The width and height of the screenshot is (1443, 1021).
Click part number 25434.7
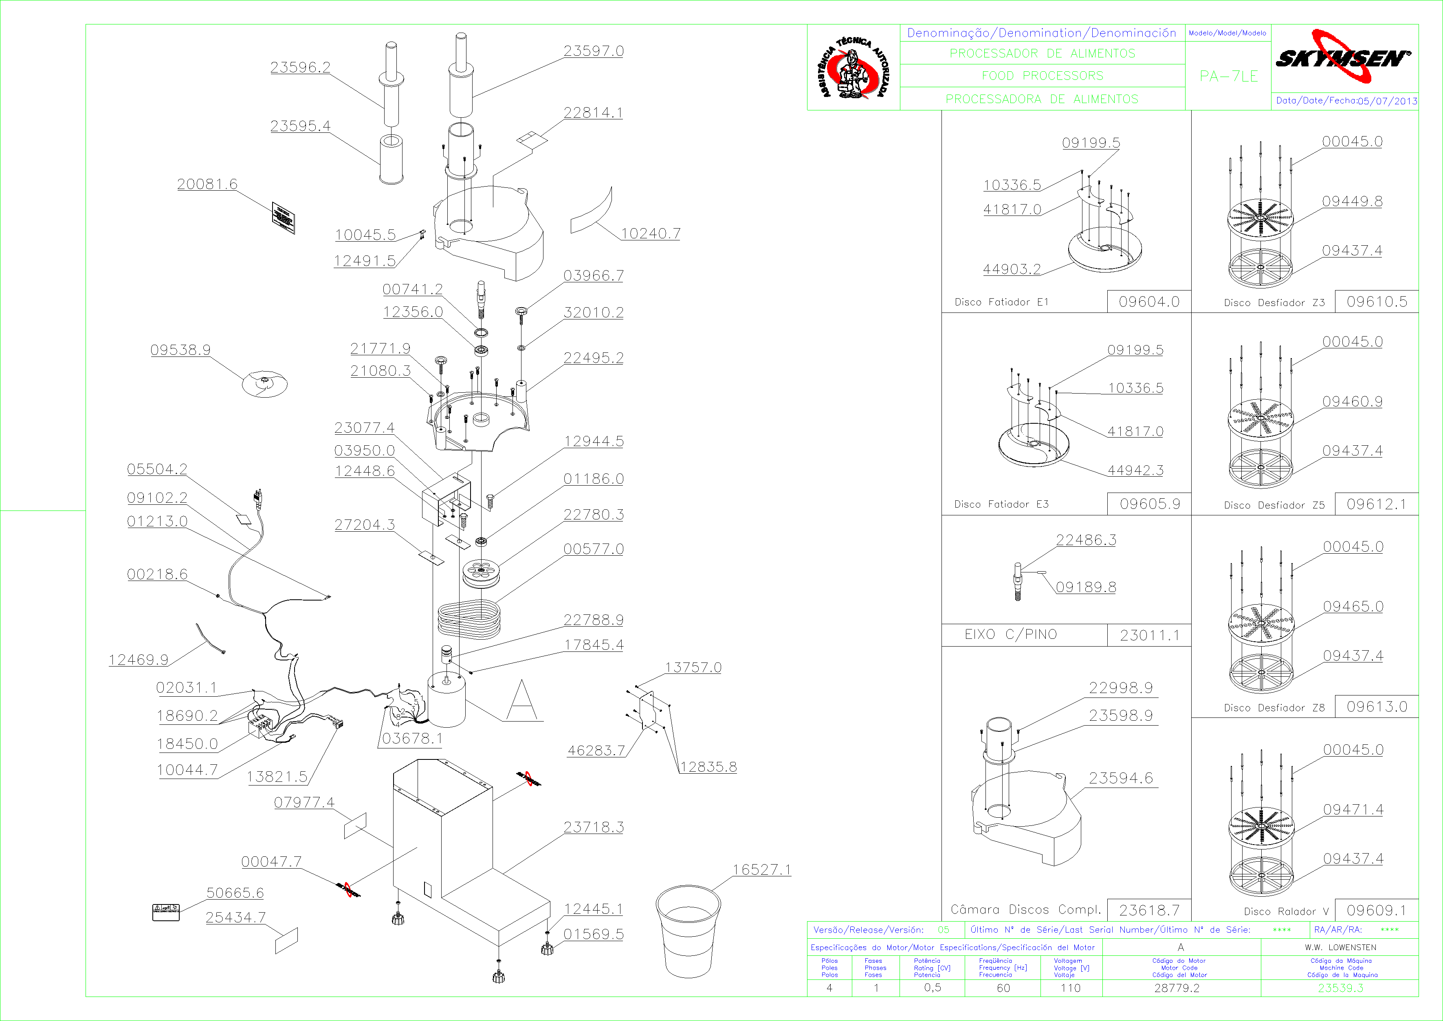(235, 918)
